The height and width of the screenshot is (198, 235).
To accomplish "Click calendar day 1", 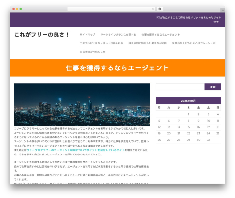I will 188,114.
